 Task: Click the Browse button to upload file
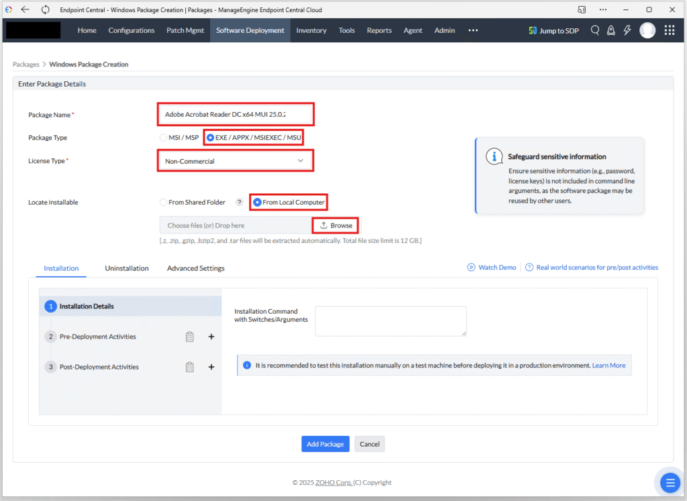click(336, 225)
